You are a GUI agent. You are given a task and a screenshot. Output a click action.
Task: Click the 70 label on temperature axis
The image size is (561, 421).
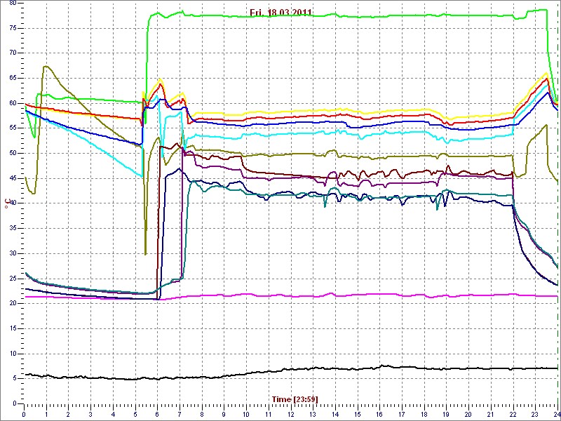click(13, 53)
